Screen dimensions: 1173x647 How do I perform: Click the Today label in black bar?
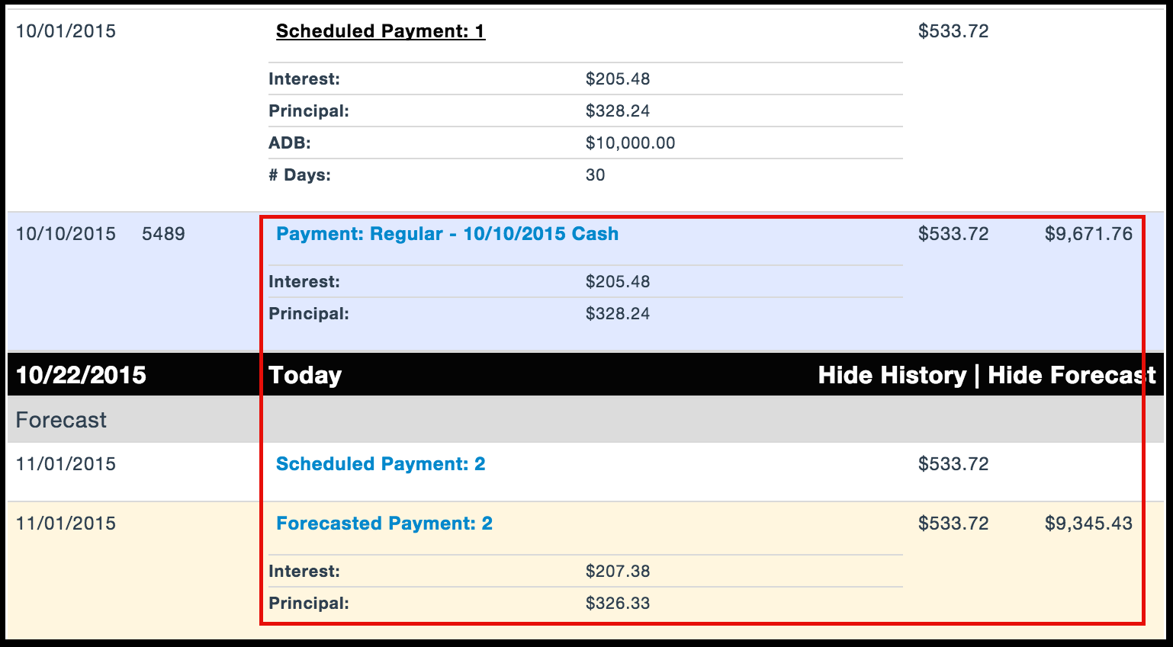pyautogui.click(x=305, y=375)
